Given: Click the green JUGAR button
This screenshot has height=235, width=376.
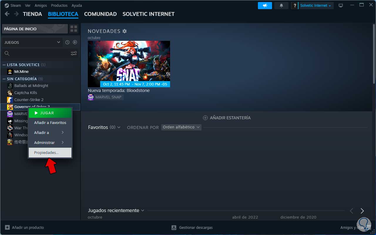Looking at the screenshot, I should pyautogui.click(x=50, y=113).
